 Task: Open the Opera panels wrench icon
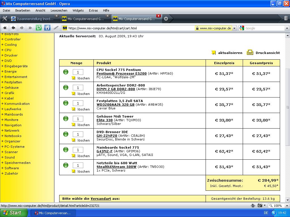tap(5, 19)
